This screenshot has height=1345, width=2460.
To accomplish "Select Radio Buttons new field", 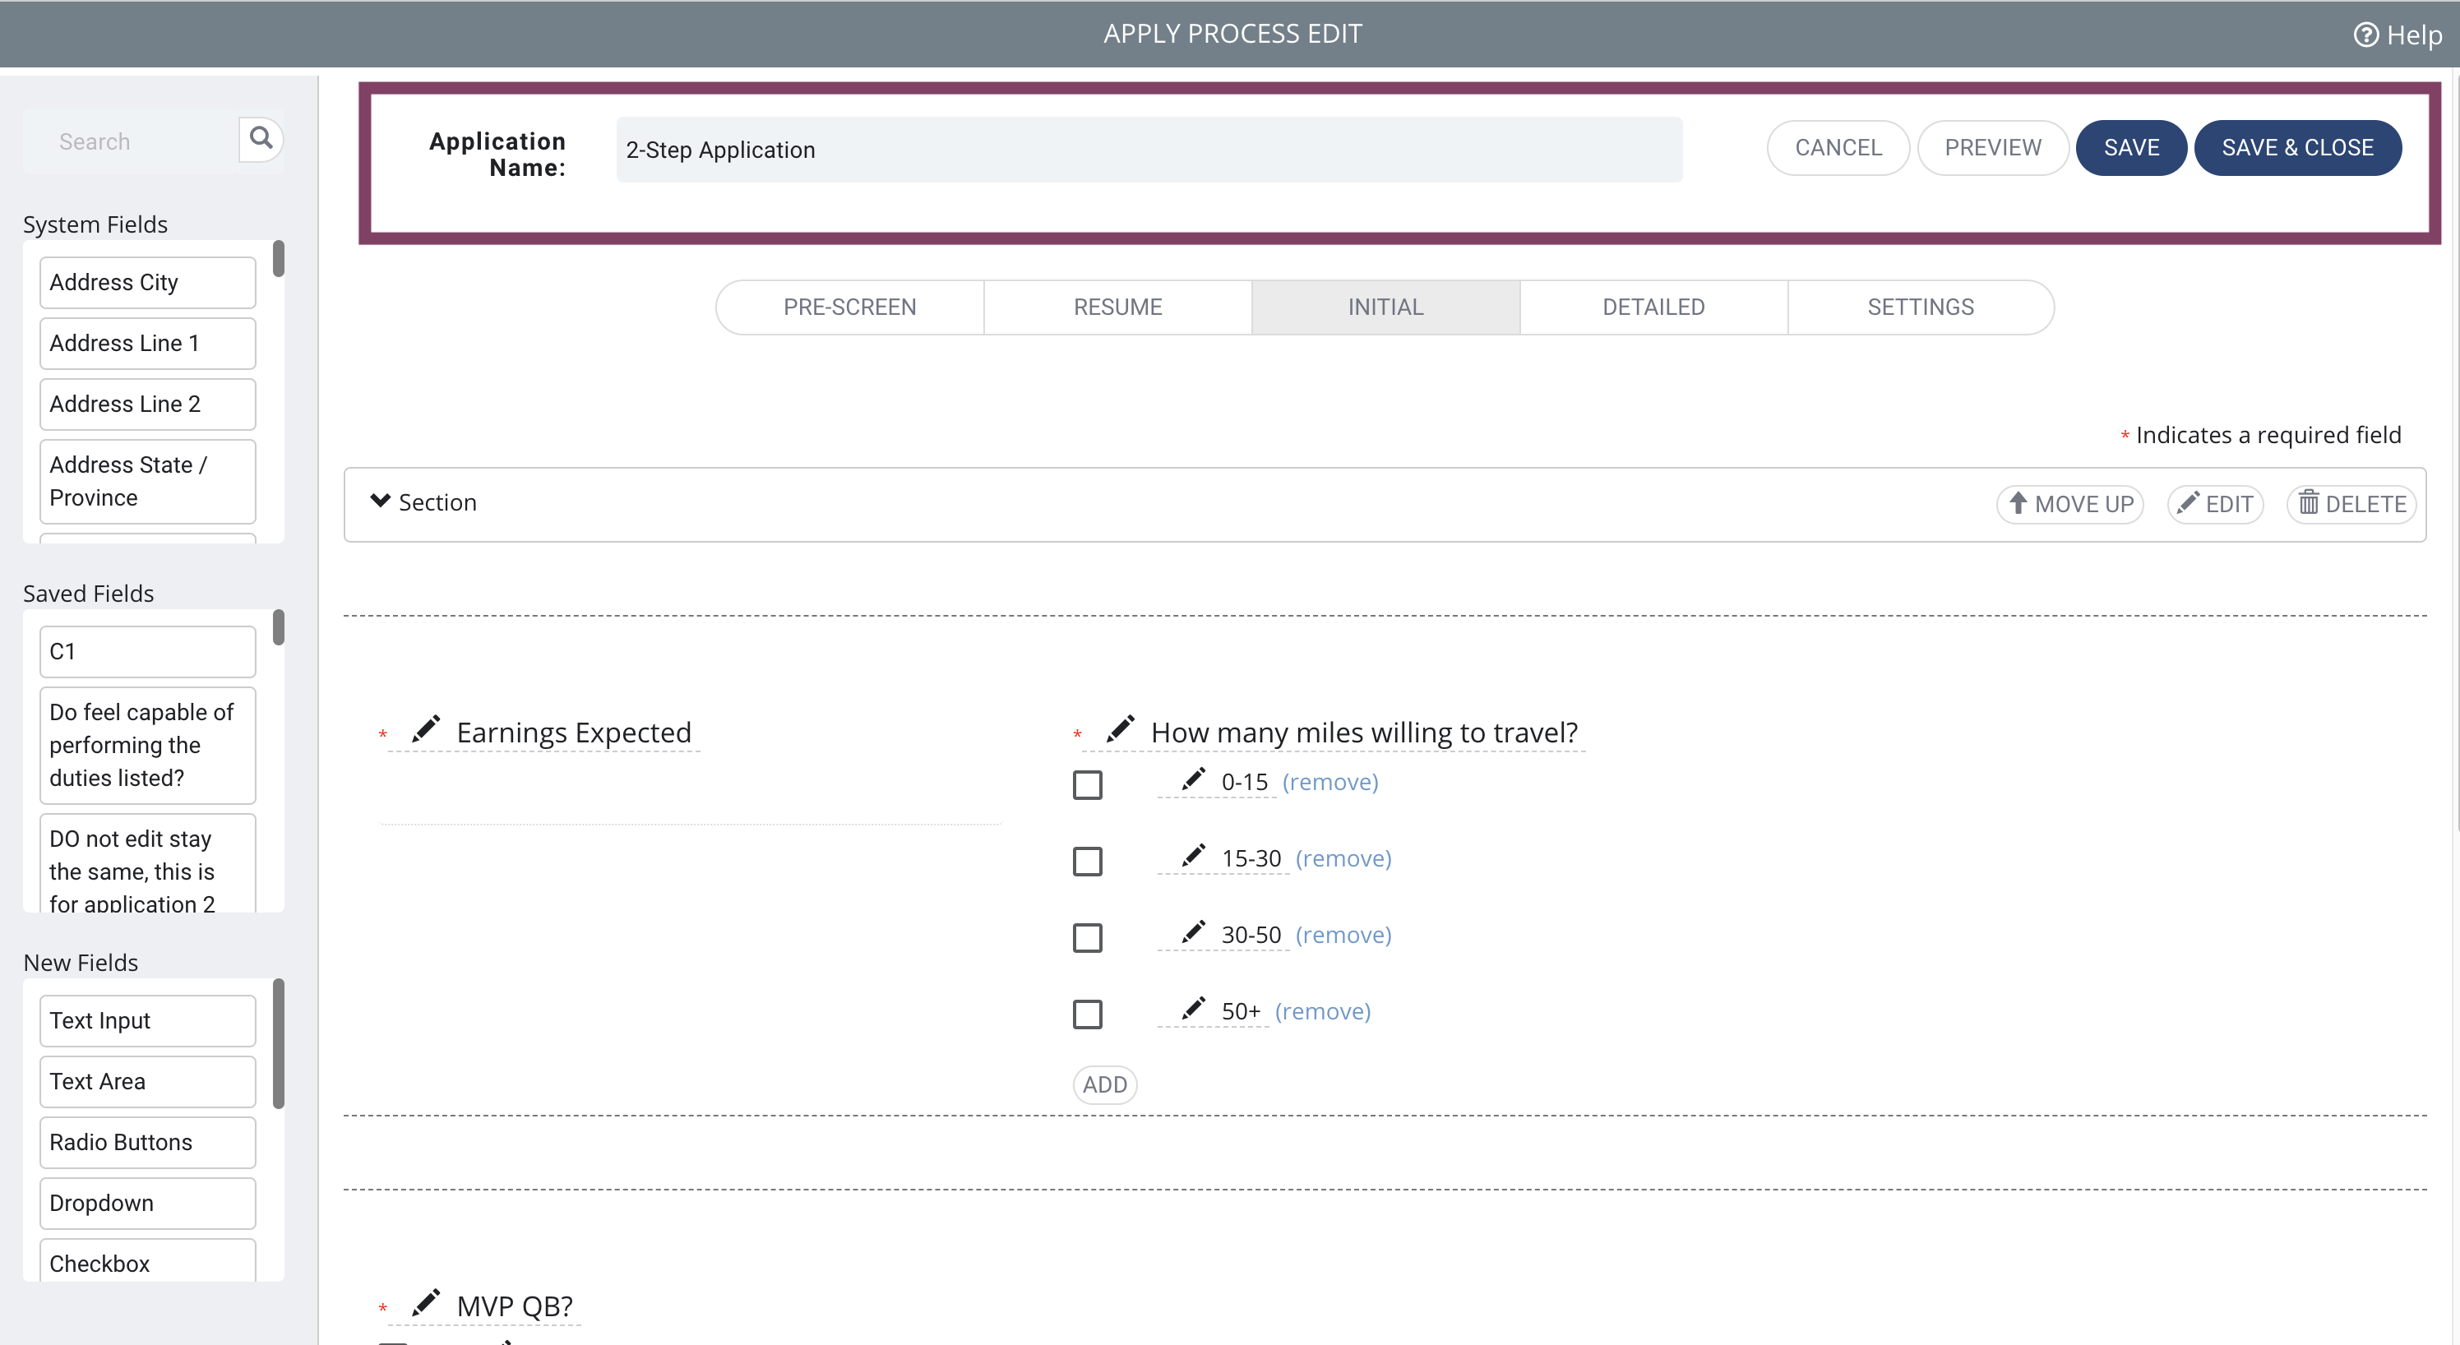I will tap(148, 1143).
